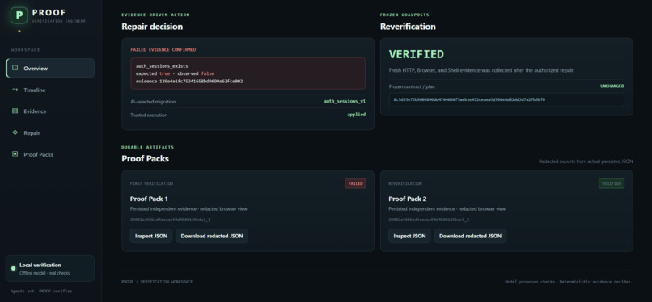This screenshot has height=302, width=652.
Task: Click PROOF / VERIFICATION WORKSPACE footer text
Action: click(157, 282)
